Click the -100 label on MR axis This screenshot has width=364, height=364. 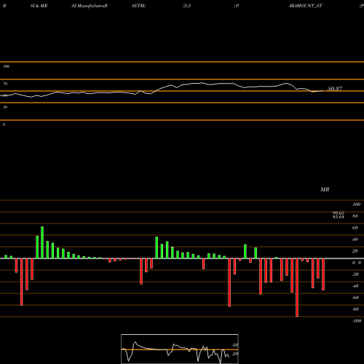point(357,321)
